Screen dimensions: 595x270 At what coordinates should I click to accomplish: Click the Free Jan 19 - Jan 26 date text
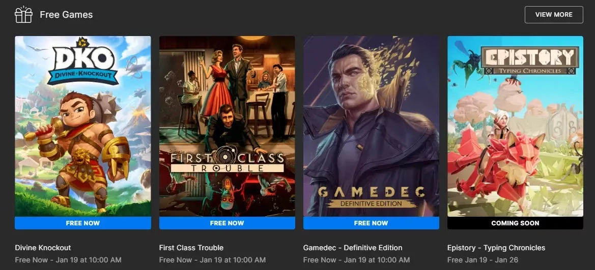(483, 260)
